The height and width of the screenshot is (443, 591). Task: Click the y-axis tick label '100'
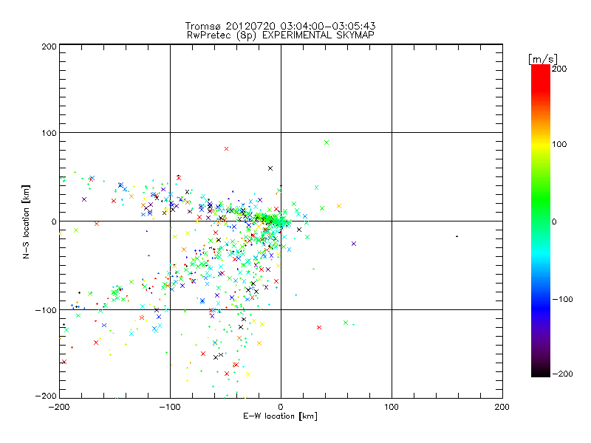pyautogui.click(x=49, y=133)
